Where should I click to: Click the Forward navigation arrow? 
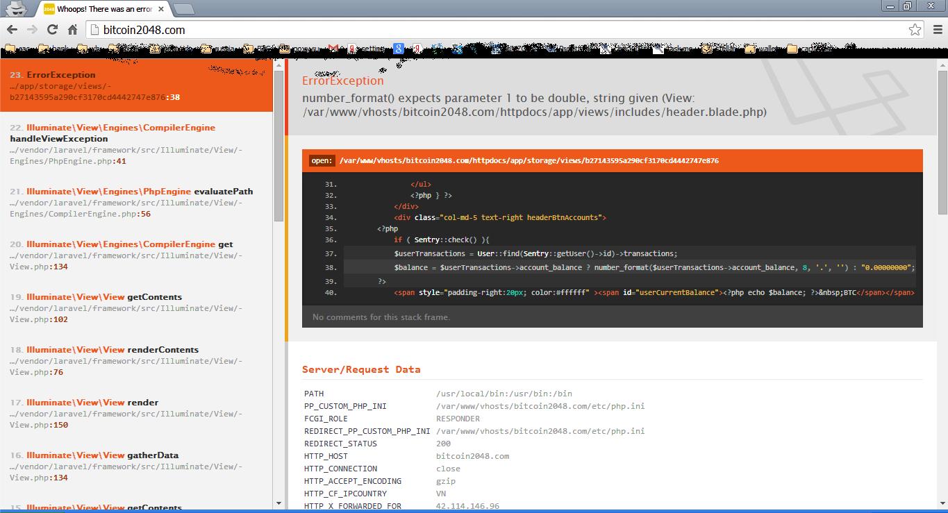[32, 30]
